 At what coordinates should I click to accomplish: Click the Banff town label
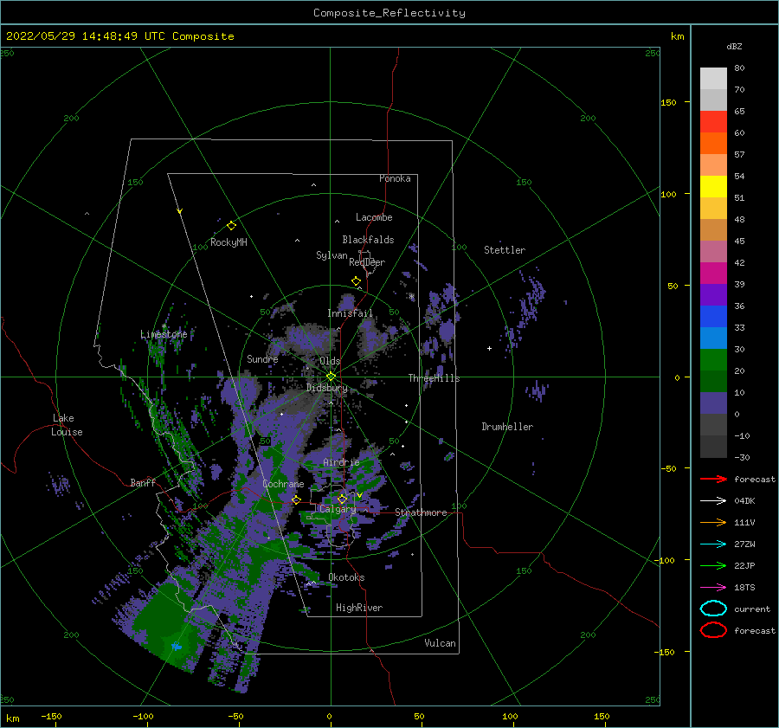coord(143,482)
